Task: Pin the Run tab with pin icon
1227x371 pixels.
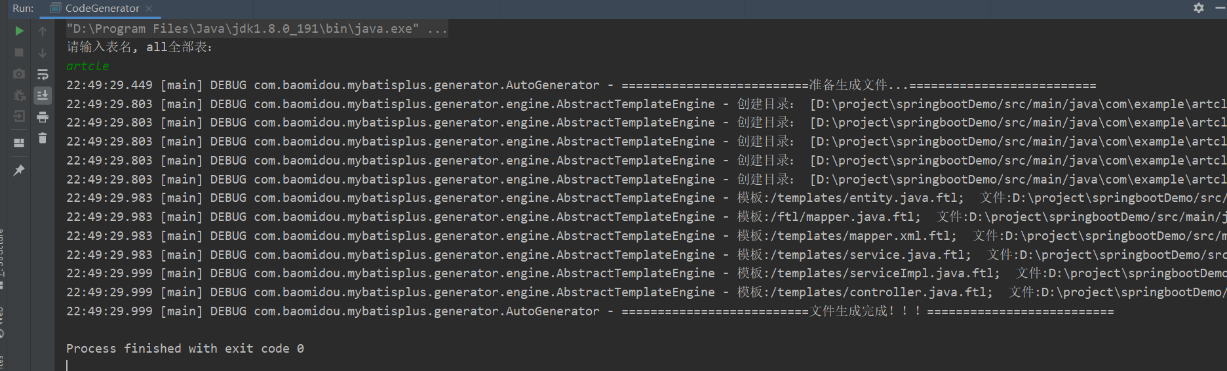Action: [x=19, y=170]
